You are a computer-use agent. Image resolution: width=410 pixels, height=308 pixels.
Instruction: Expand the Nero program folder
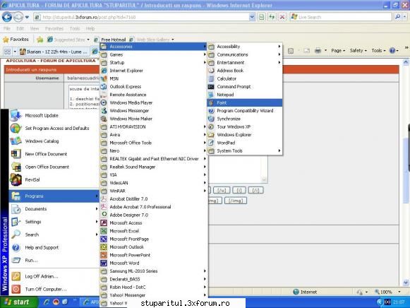(x=154, y=150)
